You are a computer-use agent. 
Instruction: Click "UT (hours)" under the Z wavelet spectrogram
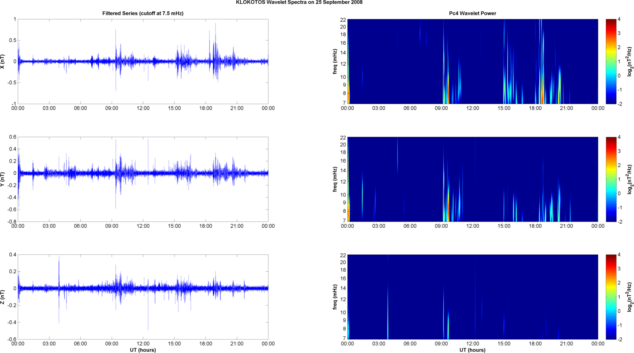[x=472, y=350]
